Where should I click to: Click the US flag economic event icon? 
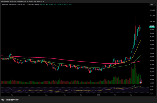click(141, 82)
